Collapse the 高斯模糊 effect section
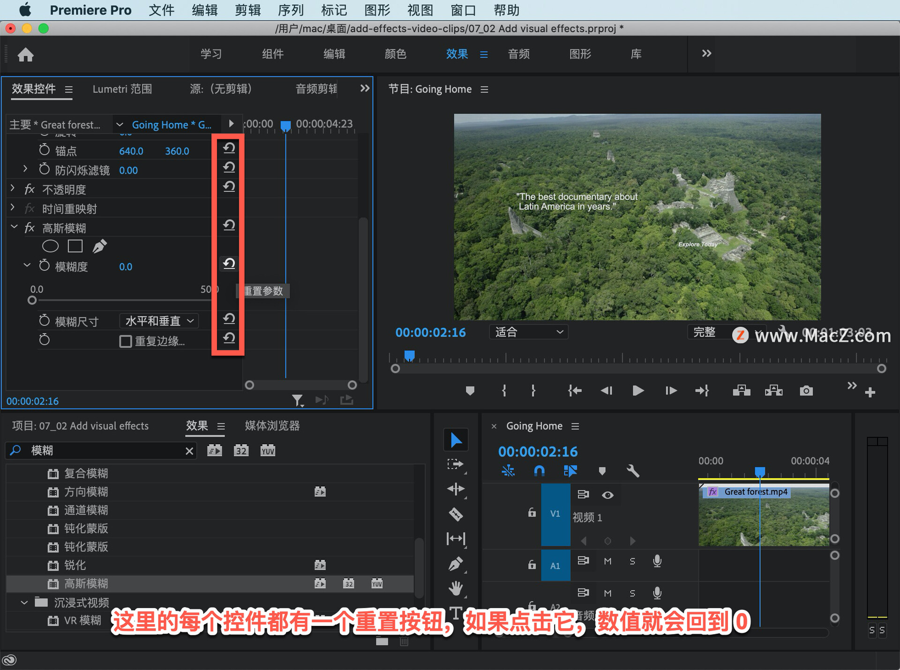The image size is (900, 670). click(14, 227)
